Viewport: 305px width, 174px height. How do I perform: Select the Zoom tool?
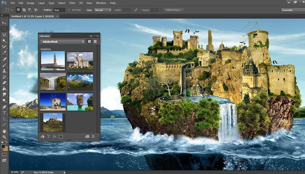4,137
